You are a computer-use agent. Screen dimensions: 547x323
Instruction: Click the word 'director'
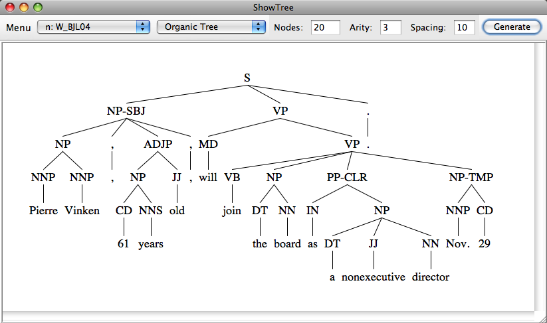[431, 277]
